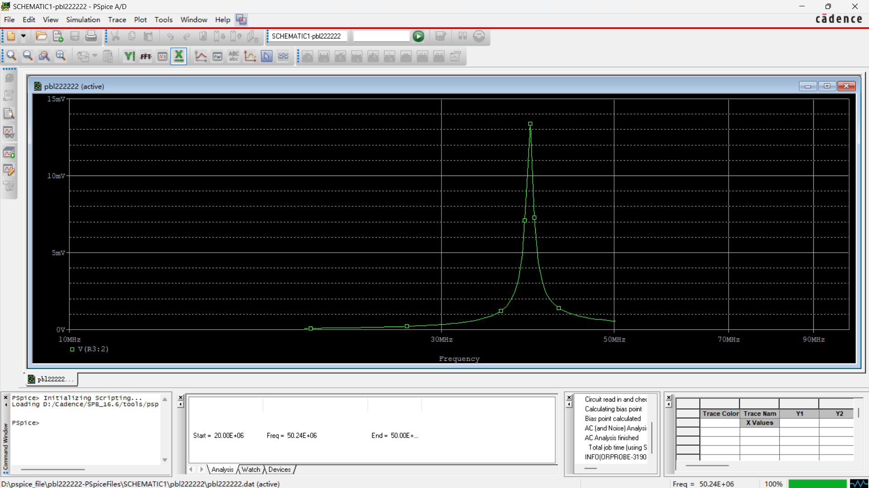Toggle the cursor display icon

point(267,56)
